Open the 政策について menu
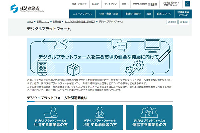The height and width of the screenshot is (133, 200). click(x=164, y=14)
